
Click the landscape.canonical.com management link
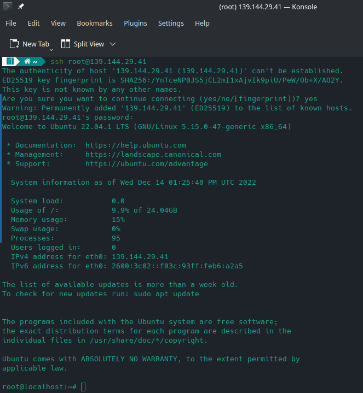[x=153, y=155]
